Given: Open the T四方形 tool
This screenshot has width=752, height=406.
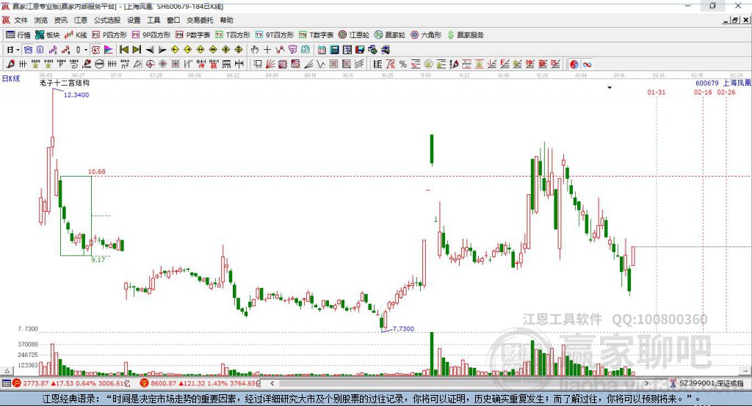Looking at the screenshot, I should [x=233, y=35].
